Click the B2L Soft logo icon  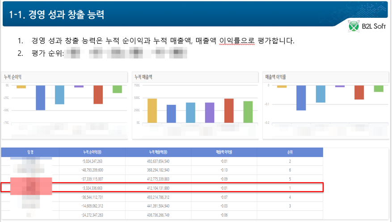tap(354, 27)
